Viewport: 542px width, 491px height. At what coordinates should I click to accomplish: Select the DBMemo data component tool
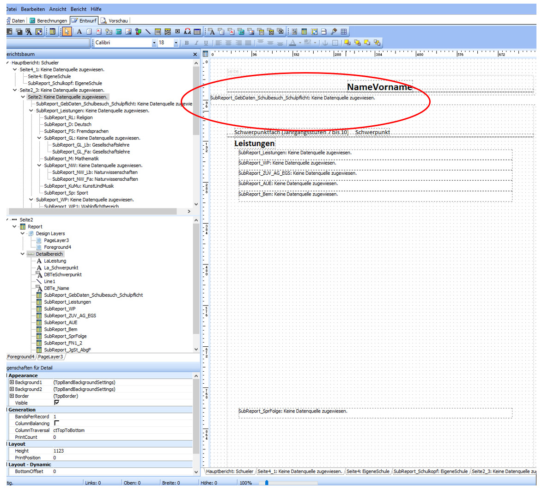[221, 32]
